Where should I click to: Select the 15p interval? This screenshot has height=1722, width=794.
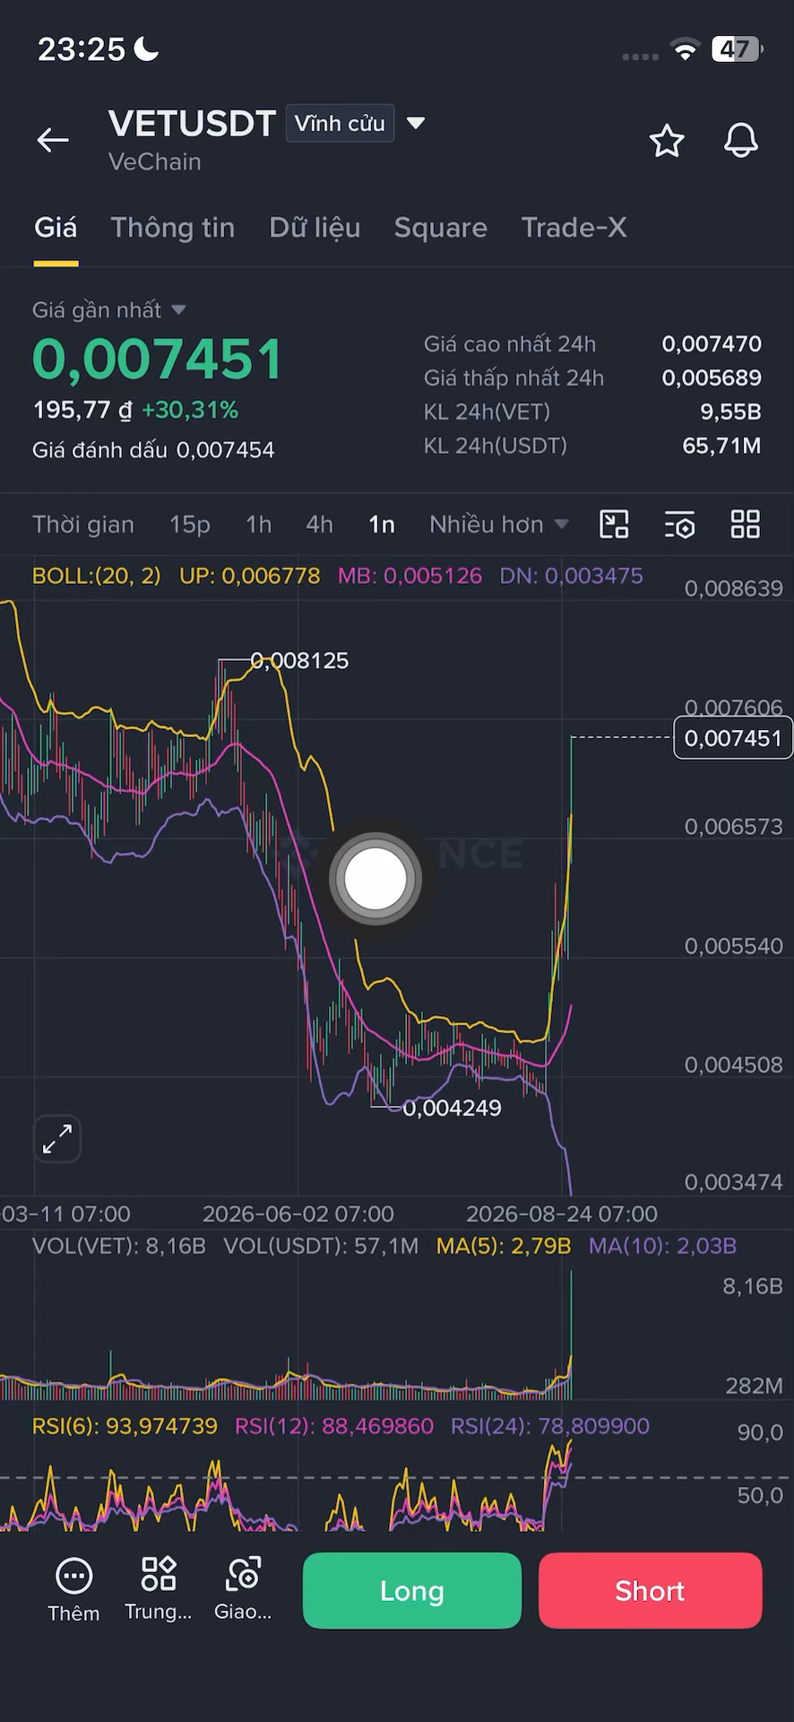(x=190, y=525)
